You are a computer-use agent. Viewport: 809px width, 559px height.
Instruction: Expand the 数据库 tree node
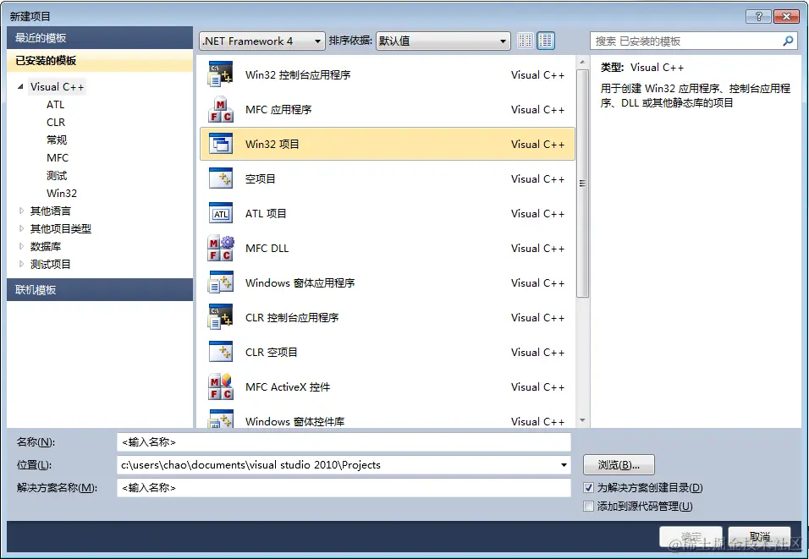click(21, 246)
